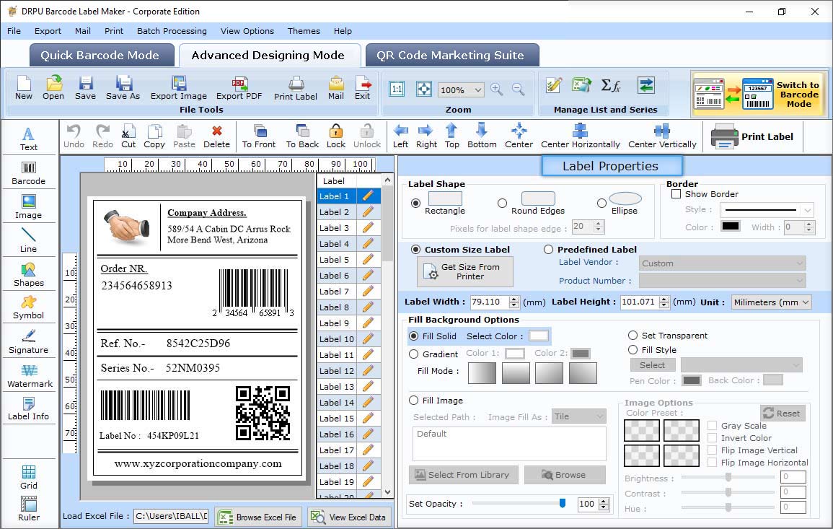Click the large Print Label button
This screenshot has height=529, width=833.
pos(752,136)
